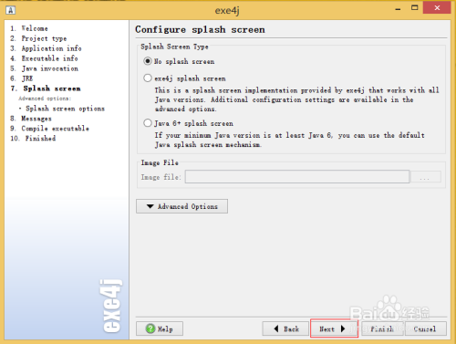Open step 6 JRE

pyautogui.click(x=22, y=78)
